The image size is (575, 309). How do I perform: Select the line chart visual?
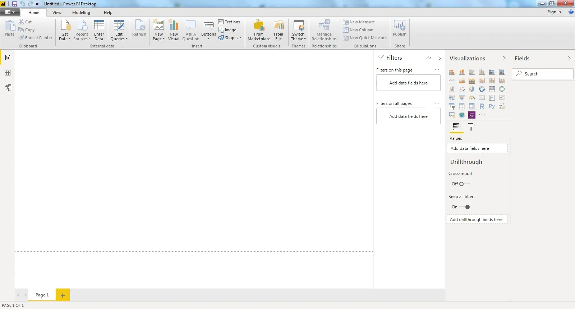(x=452, y=80)
